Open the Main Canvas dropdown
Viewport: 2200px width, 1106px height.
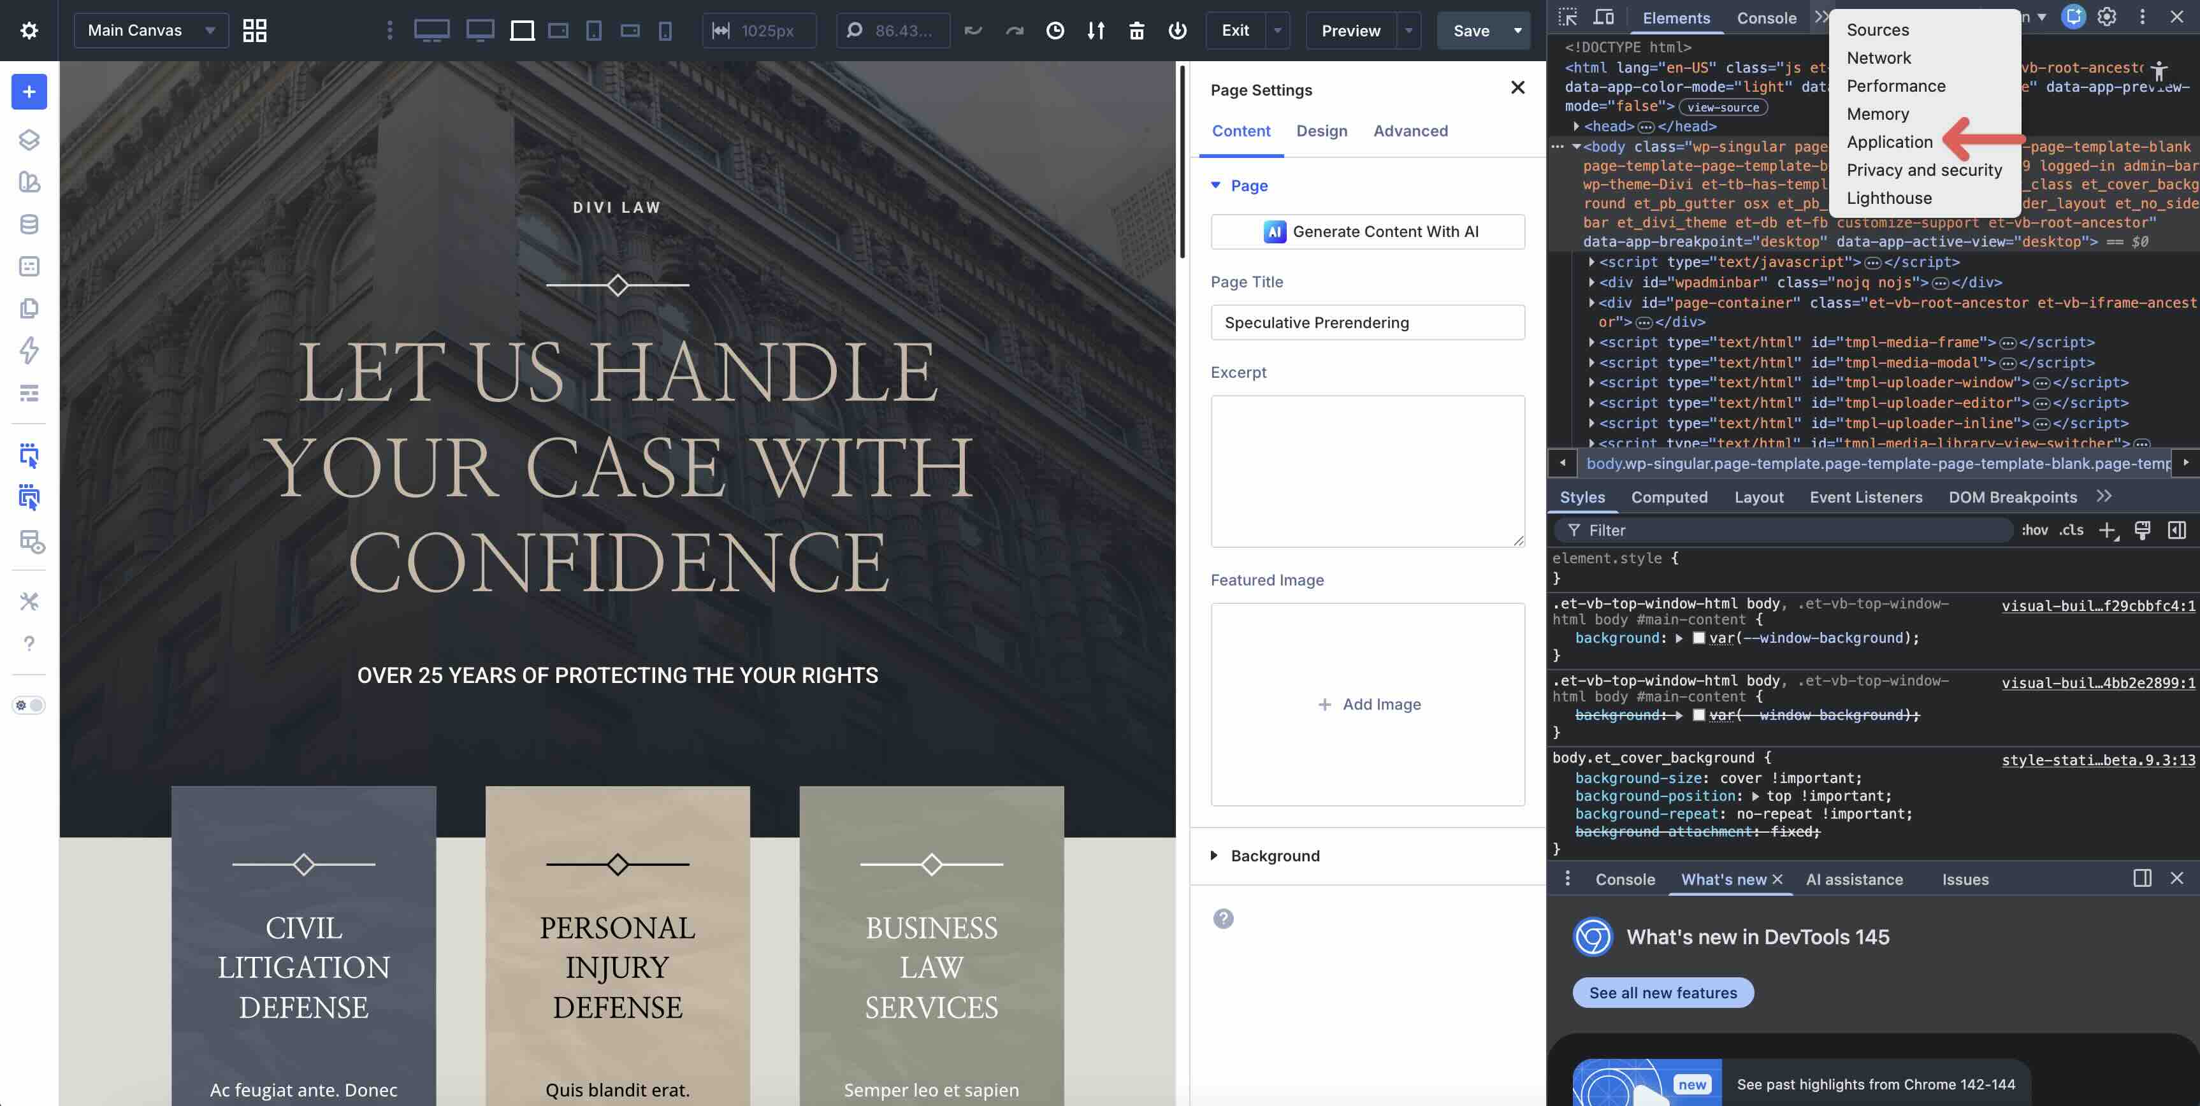(x=150, y=30)
